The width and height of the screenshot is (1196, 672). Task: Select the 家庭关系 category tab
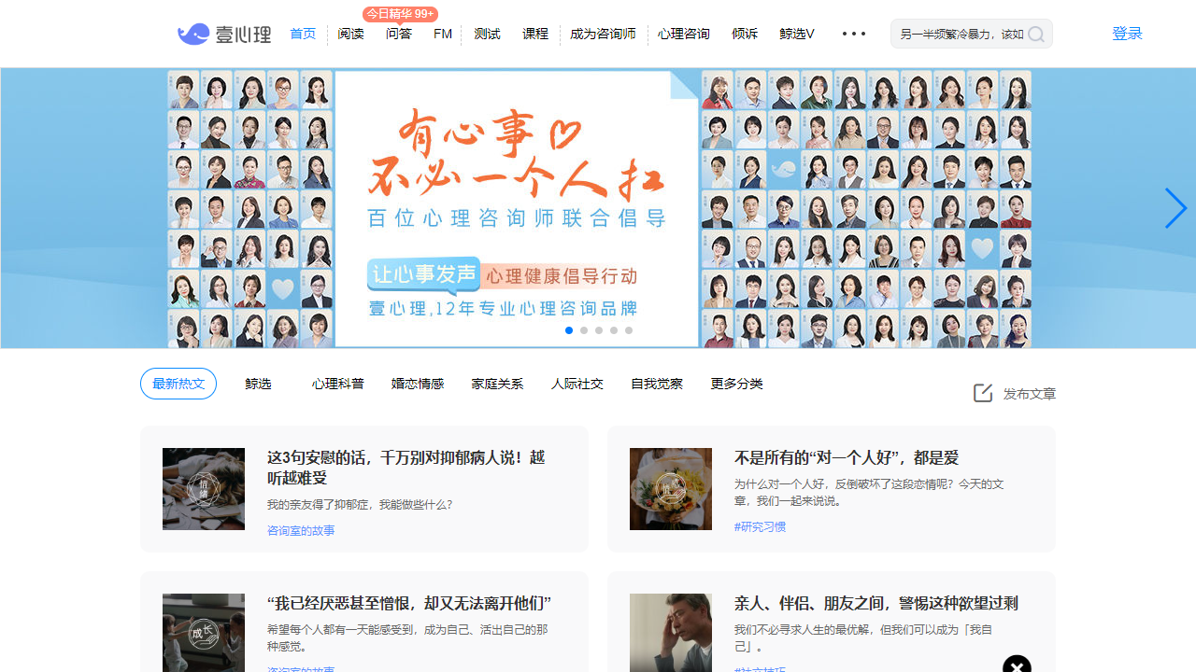coord(497,384)
